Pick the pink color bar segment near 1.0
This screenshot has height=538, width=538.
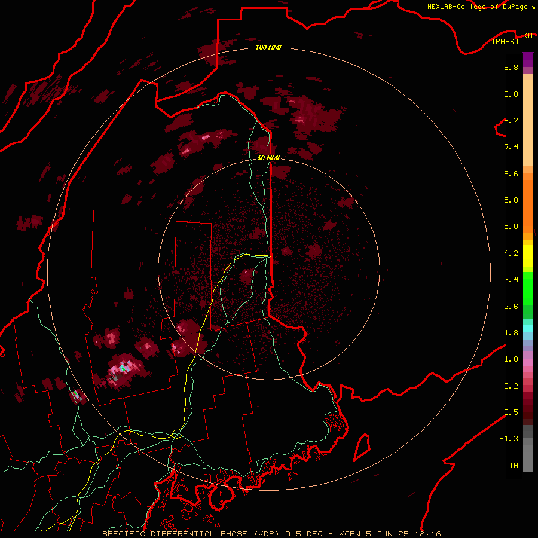(528, 362)
